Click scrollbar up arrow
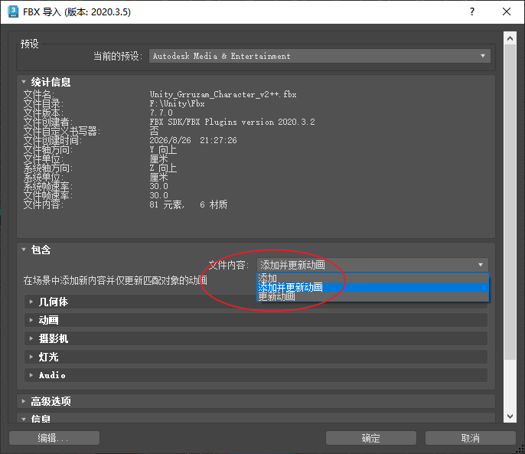The height and width of the screenshot is (454, 525). [510, 38]
